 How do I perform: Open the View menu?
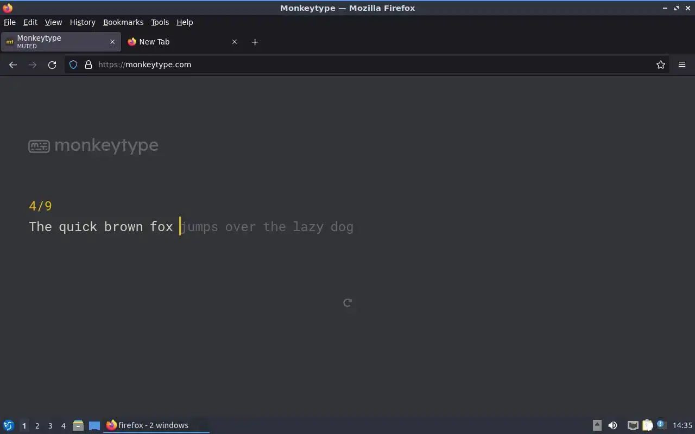pyautogui.click(x=53, y=22)
